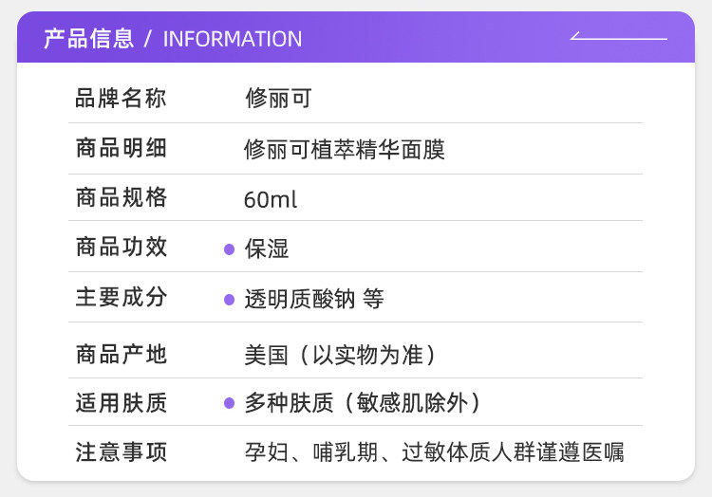Select the 适用肤质 label
Screen dimensions: 712x497
(x=122, y=403)
